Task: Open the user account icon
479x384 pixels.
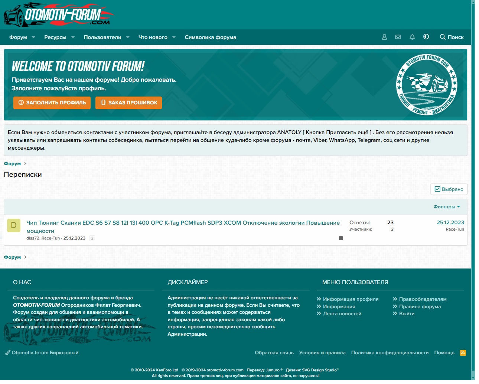Action: coord(384,37)
